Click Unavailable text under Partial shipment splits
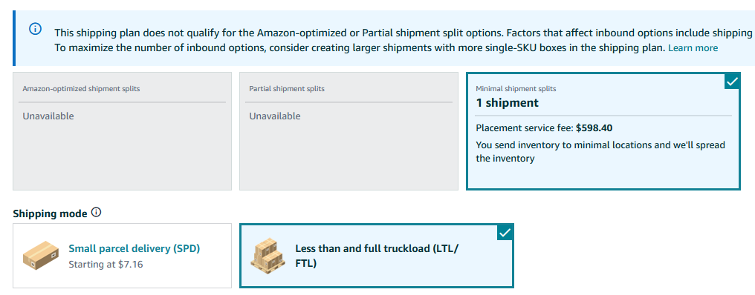 click(274, 116)
